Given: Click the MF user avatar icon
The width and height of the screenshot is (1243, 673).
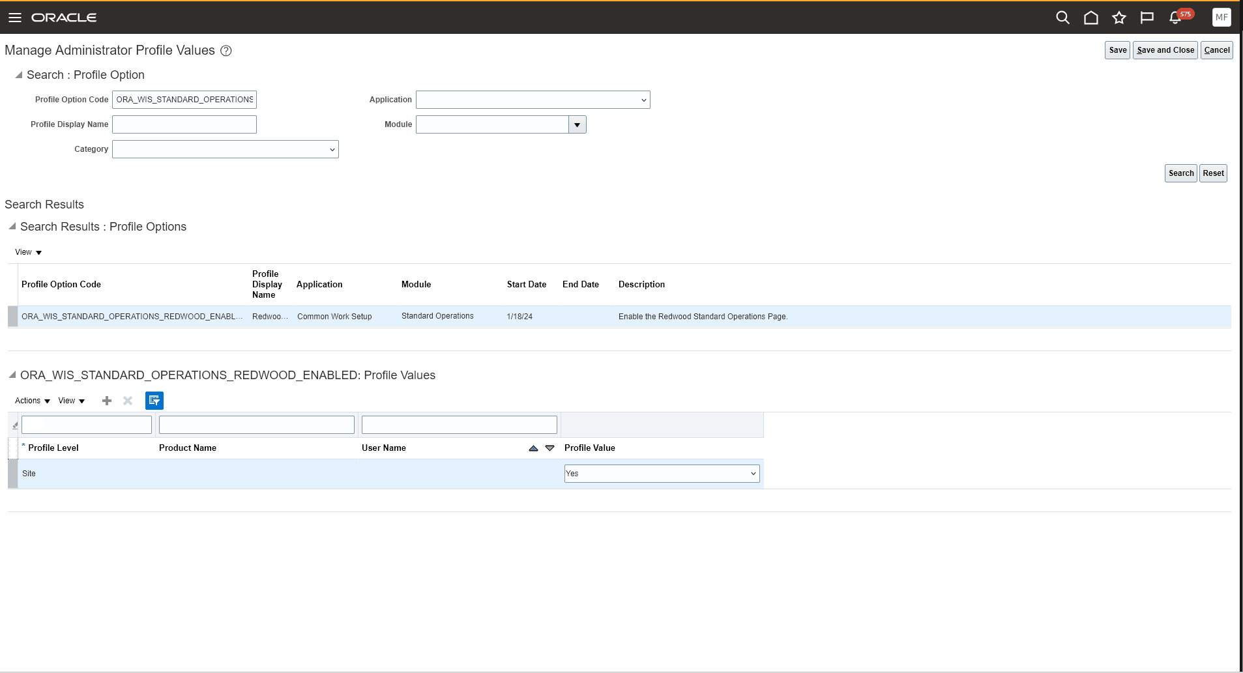Looking at the screenshot, I should 1221,17.
